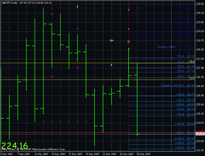Viewport: 205px width, 156px height.
Task: Click the 26 Dec 2007 date label
Action: (127, 154)
